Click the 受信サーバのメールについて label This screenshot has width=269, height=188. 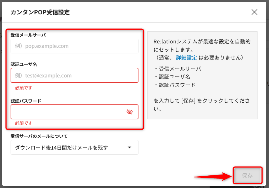click(x=39, y=136)
